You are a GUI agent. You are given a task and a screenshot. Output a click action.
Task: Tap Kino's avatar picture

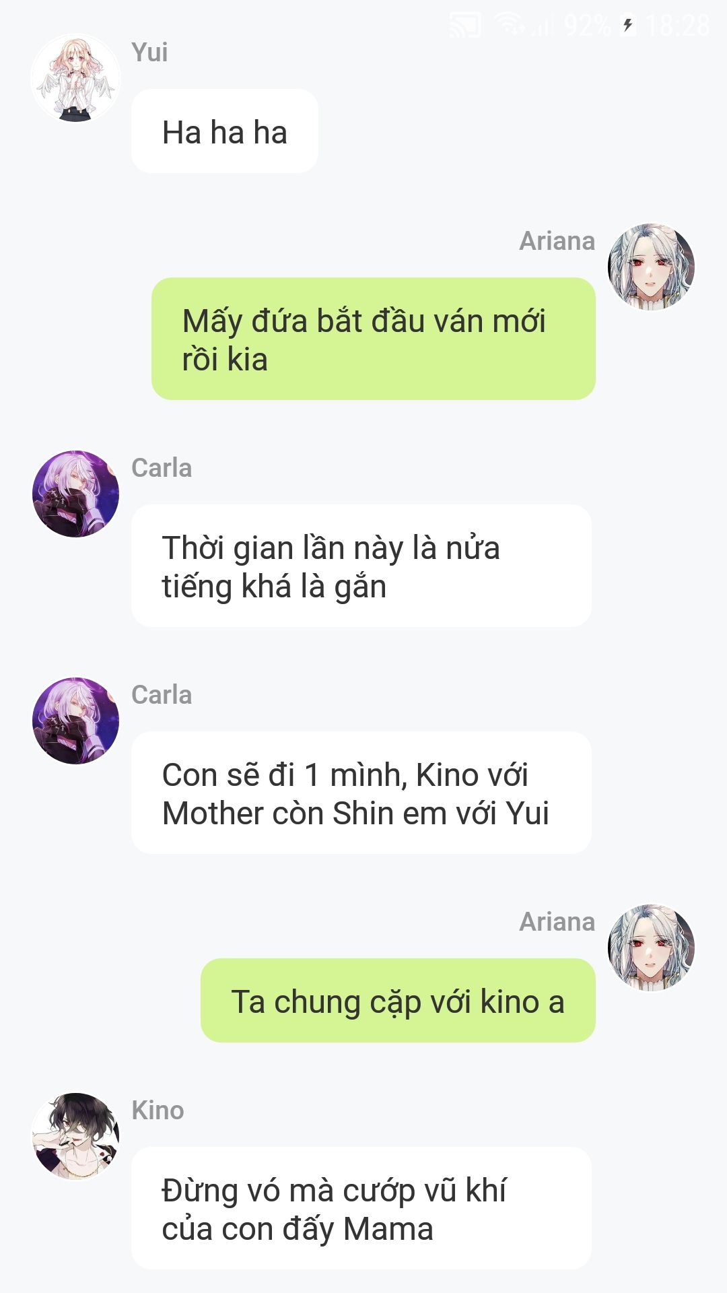click(x=75, y=1136)
